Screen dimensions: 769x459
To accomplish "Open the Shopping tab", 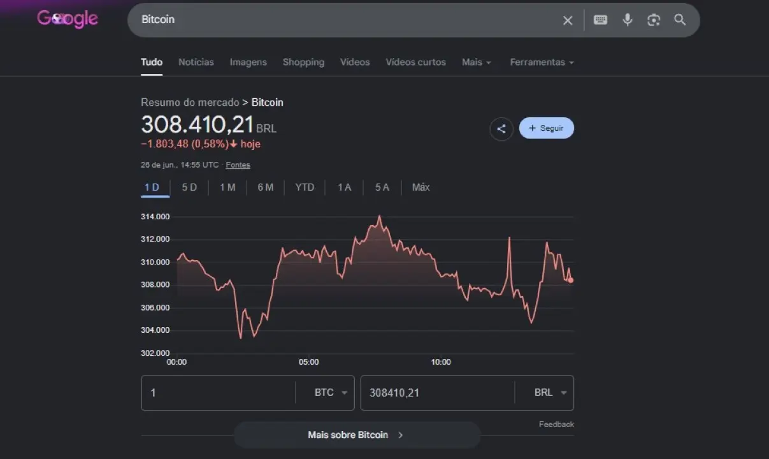I will (303, 62).
